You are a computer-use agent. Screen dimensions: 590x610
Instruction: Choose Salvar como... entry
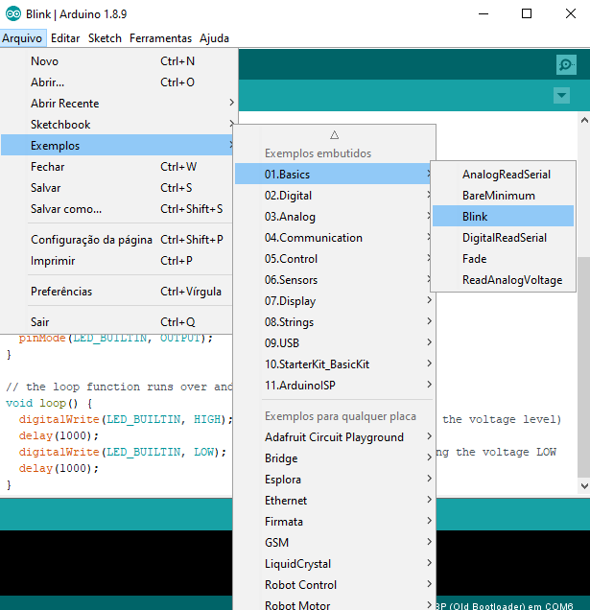tap(117, 208)
